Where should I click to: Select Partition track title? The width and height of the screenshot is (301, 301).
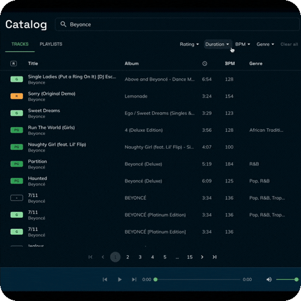point(37,161)
